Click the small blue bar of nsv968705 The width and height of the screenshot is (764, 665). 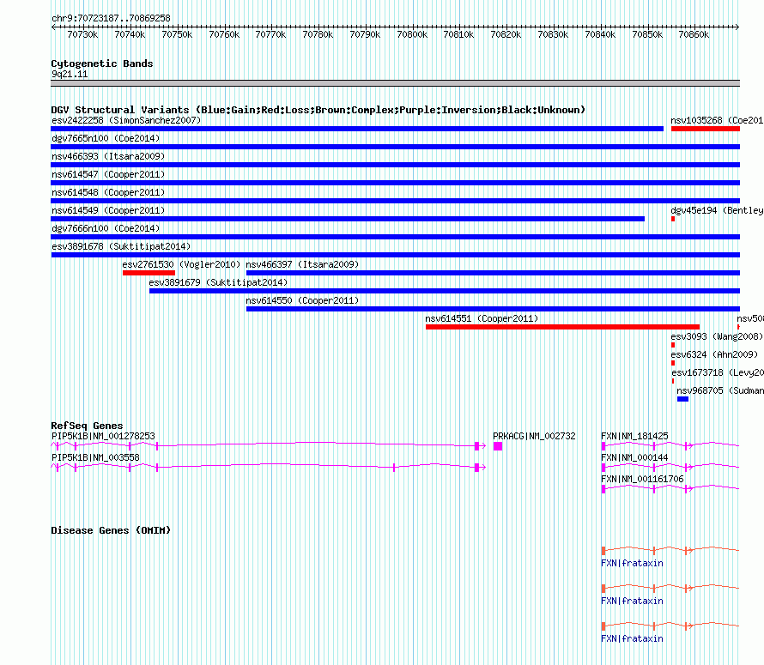682,399
